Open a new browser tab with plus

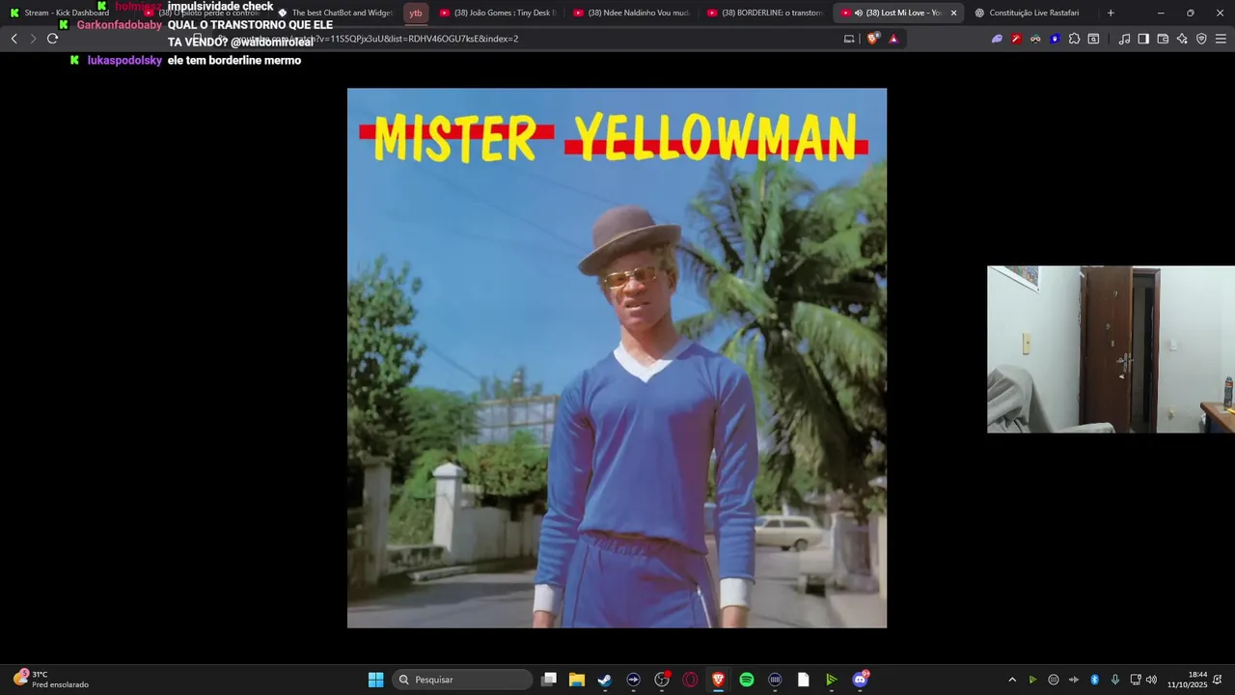point(1111,13)
